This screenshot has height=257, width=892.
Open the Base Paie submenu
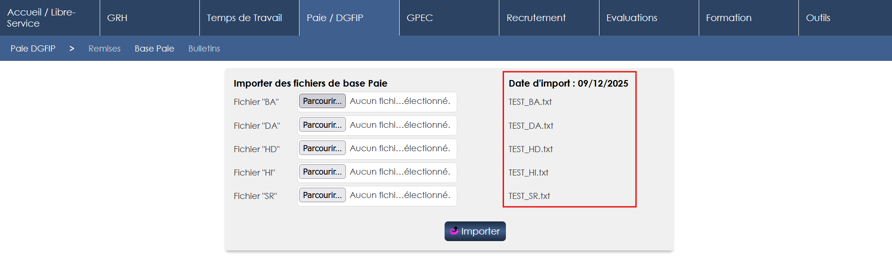154,49
